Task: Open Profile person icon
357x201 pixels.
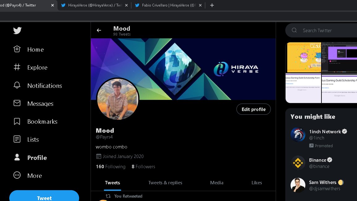Action: tap(17, 157)
